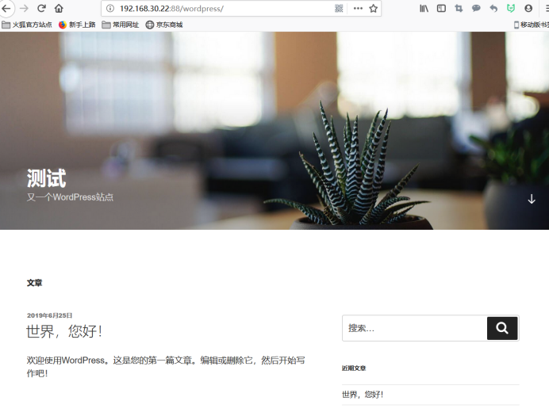This screenshot has height=416, width=549.
Task: Click the undo arrow toolbar icon
Action: [493, 9]
